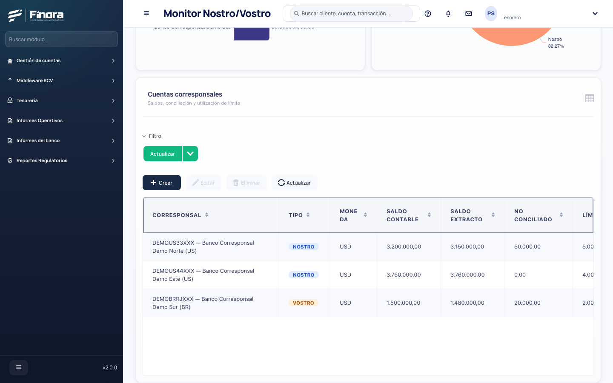Sort table by Tipo column
Viewport: 613px width, 383px height.
(x=308, y=215)
